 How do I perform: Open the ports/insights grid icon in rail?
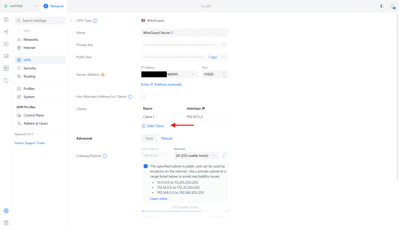click(x=6, y=68)
